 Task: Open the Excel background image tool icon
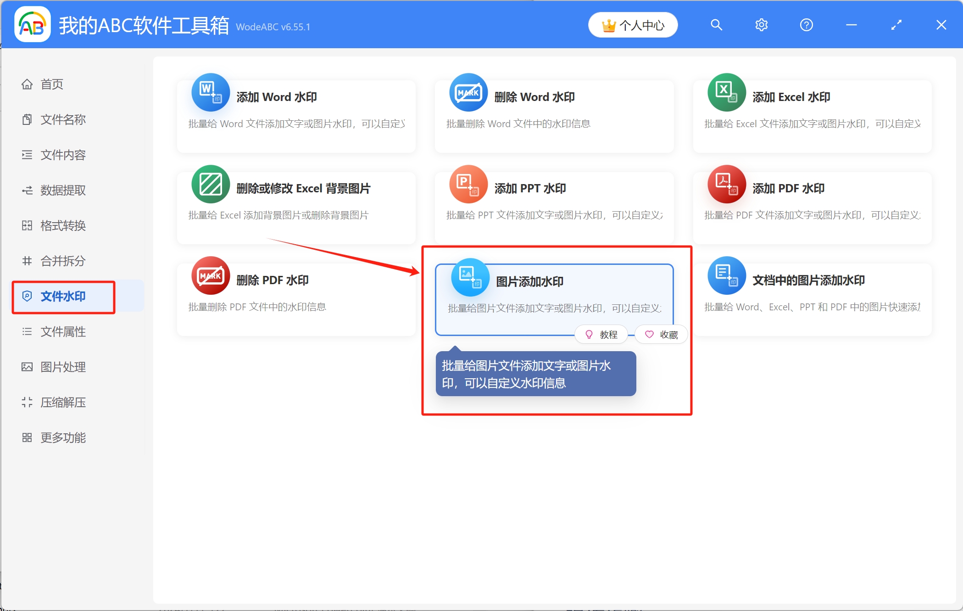pos(211,184)
